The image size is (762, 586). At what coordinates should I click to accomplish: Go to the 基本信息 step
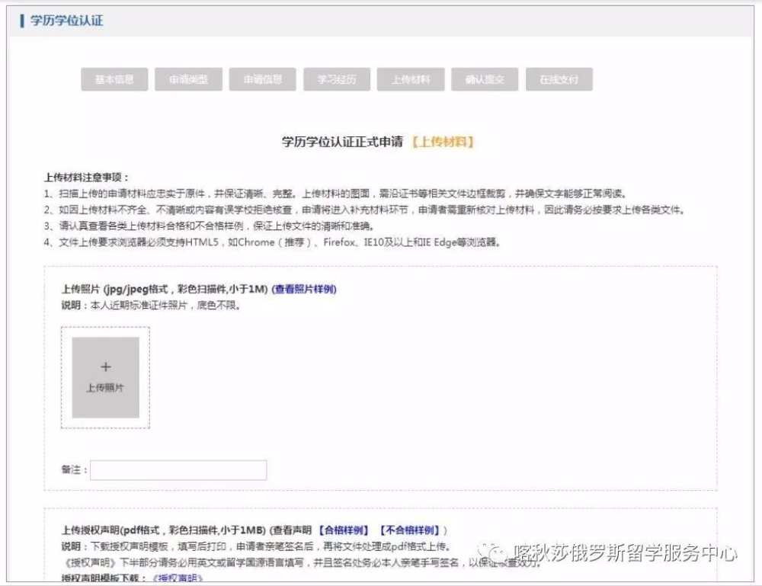(x=114, y=79)
